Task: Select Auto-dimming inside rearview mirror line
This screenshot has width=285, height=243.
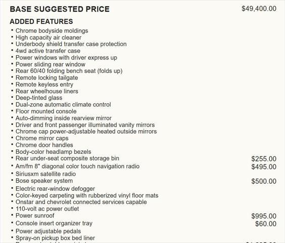Action: pos(64,118)
